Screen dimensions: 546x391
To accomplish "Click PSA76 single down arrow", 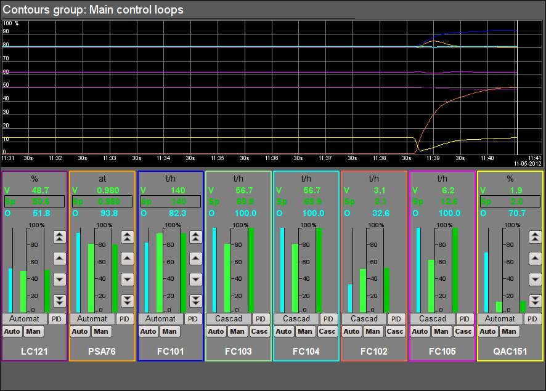I will coord(128,280).
